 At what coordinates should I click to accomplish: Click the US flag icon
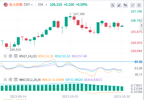6,5
